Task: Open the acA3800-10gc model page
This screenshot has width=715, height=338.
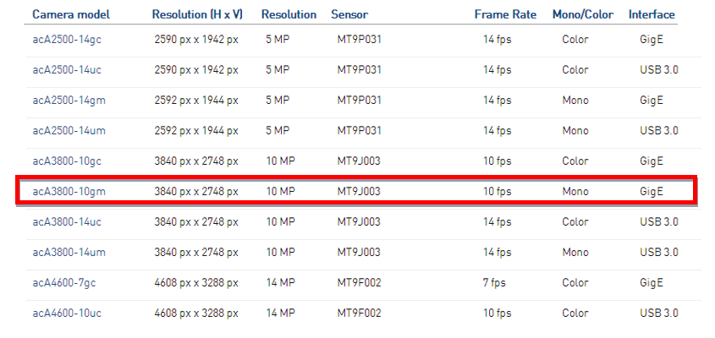Action: point(69,161)
